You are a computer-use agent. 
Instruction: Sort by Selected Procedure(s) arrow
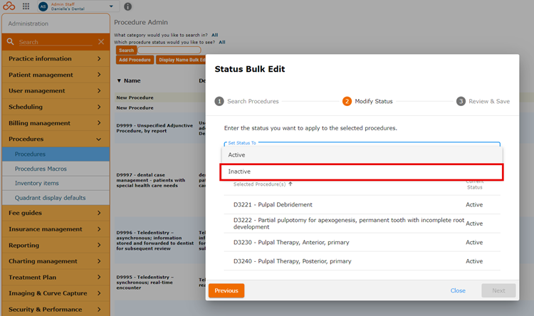pos(290,184)
